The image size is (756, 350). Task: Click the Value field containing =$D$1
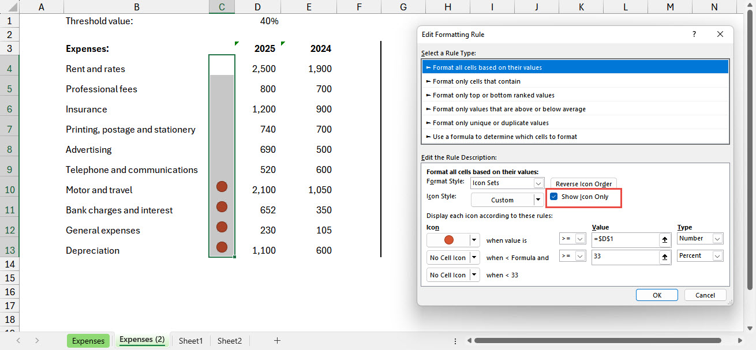click(624, 239)
